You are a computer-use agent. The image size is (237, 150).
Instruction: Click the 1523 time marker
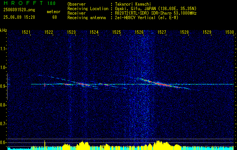[x=71, y=32]
